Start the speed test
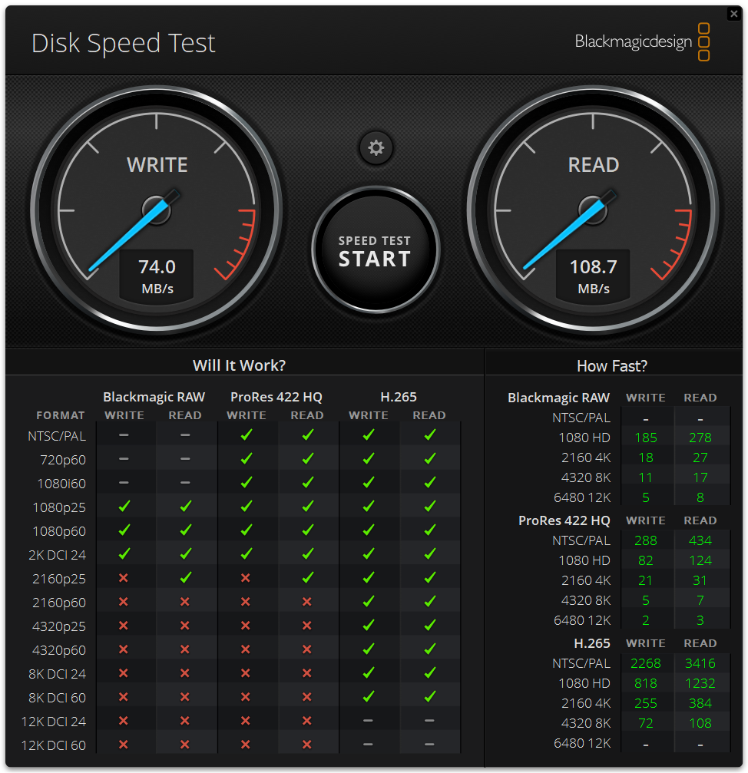The image size is (748, 773). pos(375,251)
